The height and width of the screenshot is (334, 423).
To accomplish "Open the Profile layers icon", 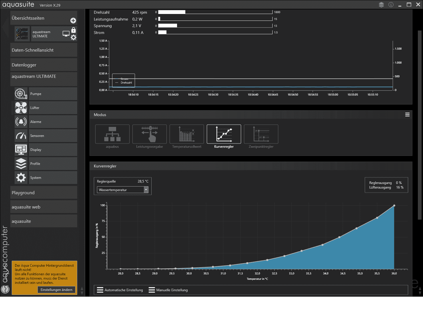I will 21,163.
